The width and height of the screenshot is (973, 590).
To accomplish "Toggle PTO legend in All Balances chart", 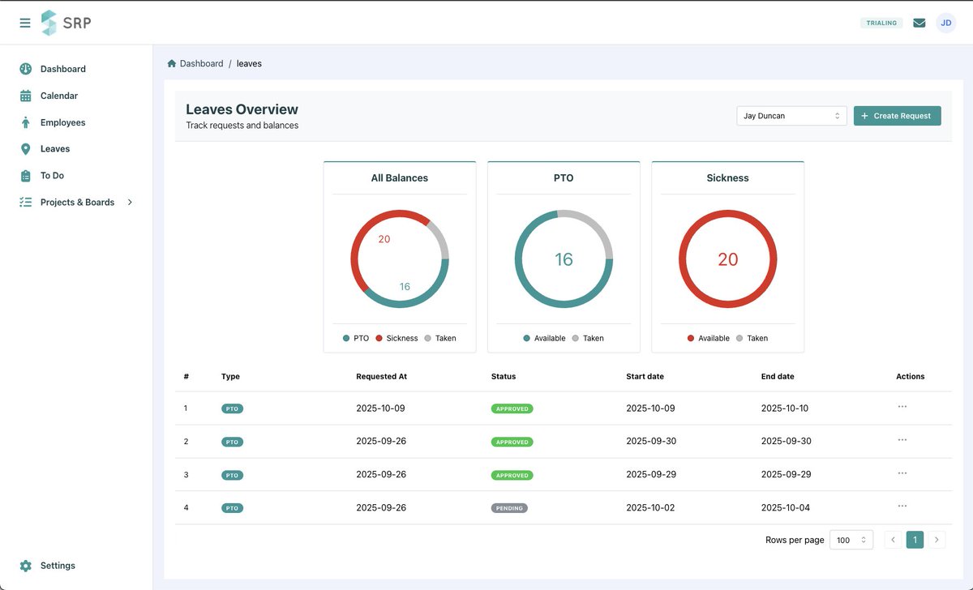I will 356,338.
